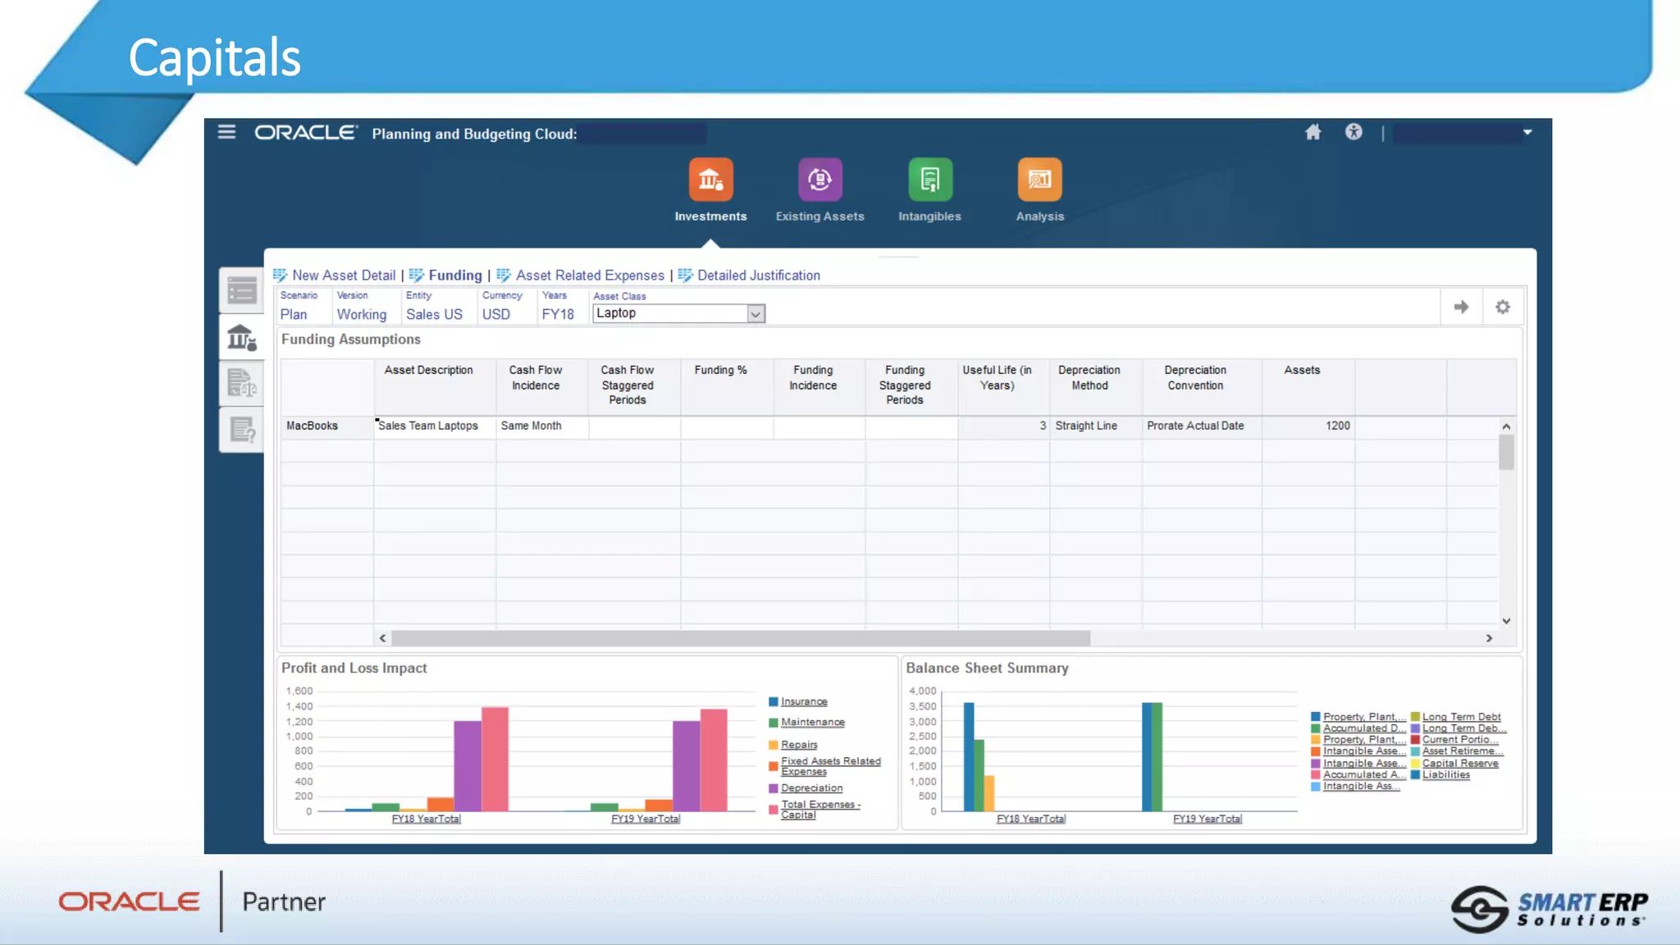Screen dimensions: 1680x945
Task: Click the Depreciation legend link
Action: (811, 788)
